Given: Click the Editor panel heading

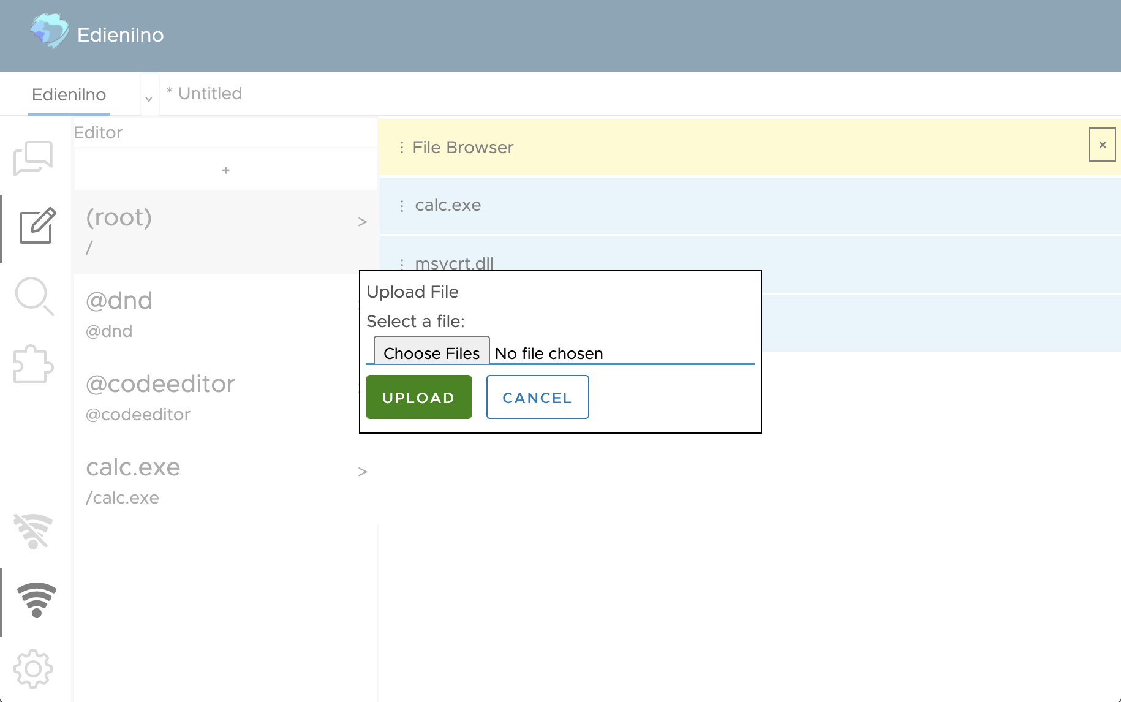Looking at the screenshot, I should point(98,132).
